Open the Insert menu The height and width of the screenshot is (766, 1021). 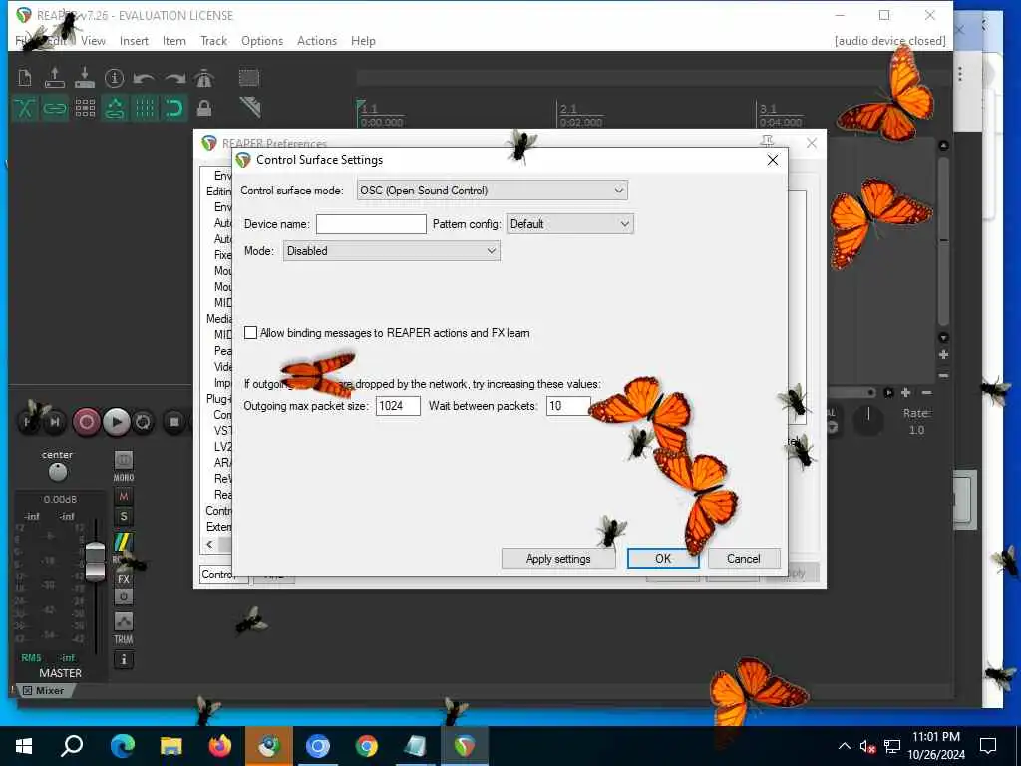134,40
